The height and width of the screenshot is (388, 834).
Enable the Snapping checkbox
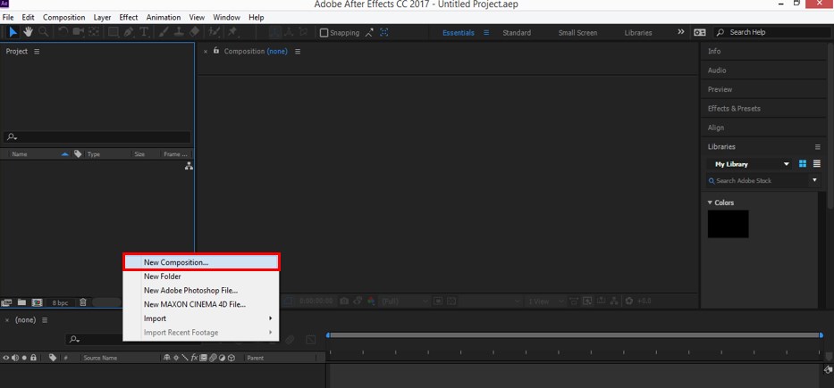click(324, 33)
